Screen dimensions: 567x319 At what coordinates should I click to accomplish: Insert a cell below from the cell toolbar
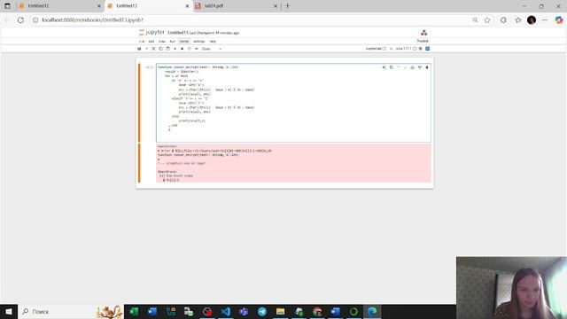point(420,67)
